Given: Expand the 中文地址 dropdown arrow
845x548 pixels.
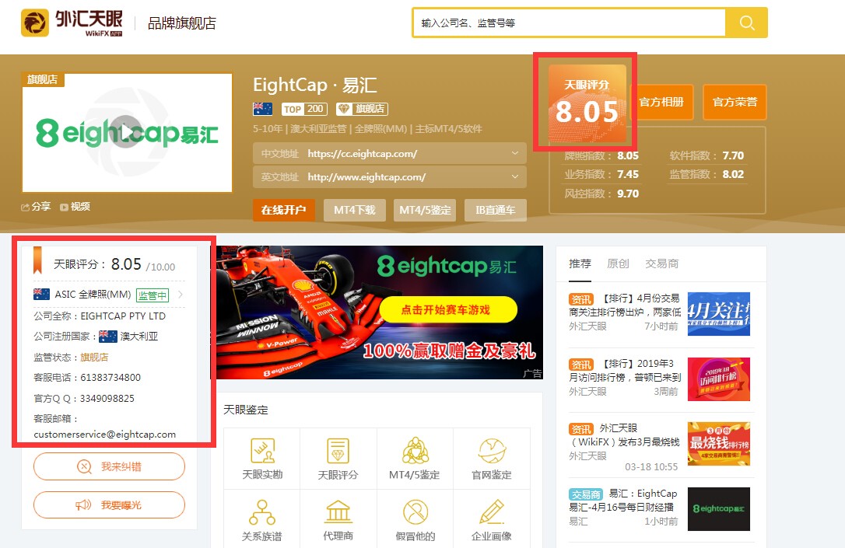Looking at the screenshot, I should 514,153.
